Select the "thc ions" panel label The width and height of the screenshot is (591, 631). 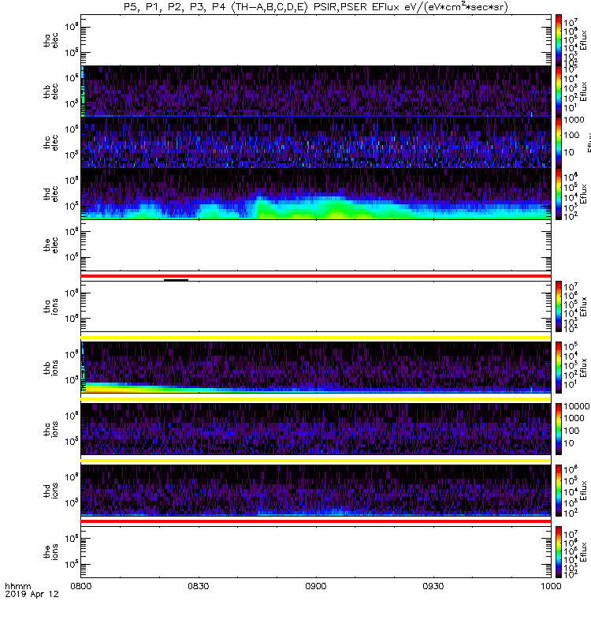tap(51, 429)
